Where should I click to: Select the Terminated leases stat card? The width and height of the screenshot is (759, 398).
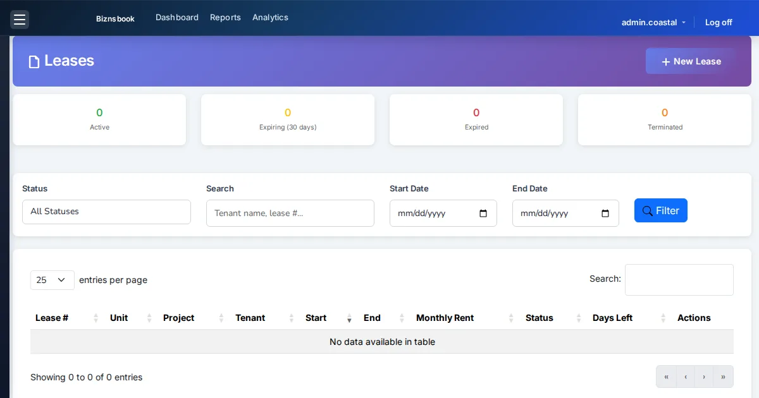click(x=665, y=120)
